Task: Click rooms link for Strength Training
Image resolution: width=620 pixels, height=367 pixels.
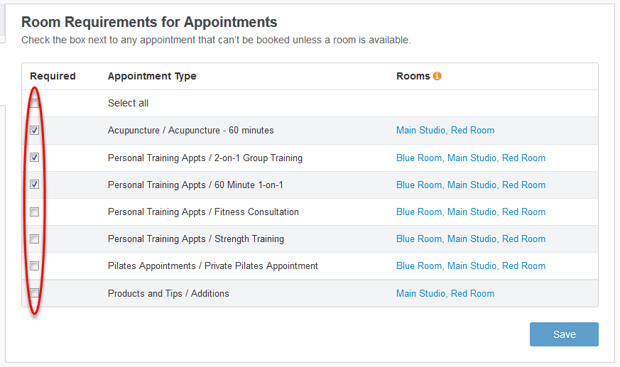Action: pyautogui.click(x=471, y=239)
